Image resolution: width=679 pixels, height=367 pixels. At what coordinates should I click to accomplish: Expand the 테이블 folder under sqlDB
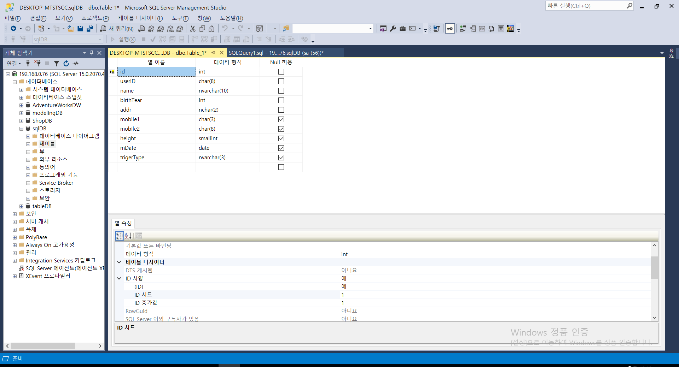click(x=28, y=144)
